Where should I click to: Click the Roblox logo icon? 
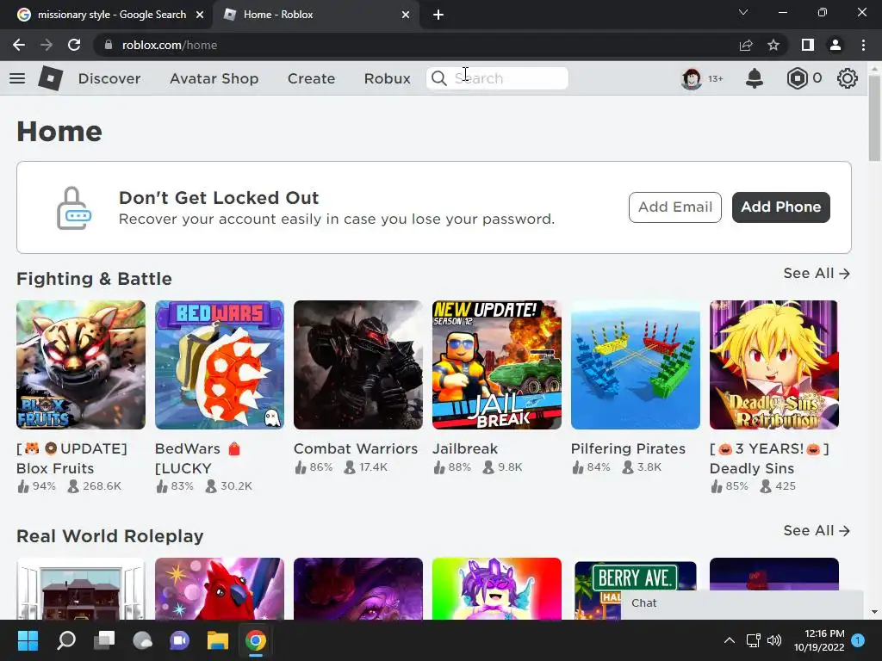(50, 78)
